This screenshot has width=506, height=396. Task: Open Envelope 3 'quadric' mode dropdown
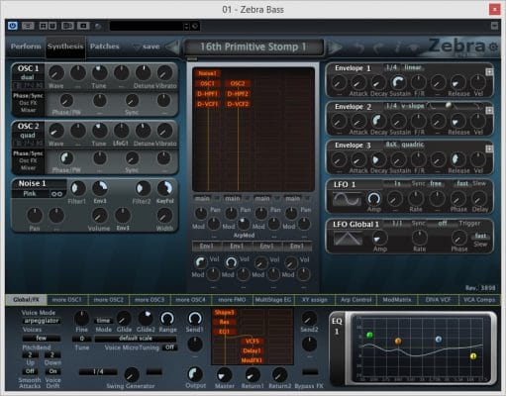coord(413,145)
